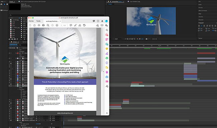Click the www.cloudcapcha.com link in brochure
This screenshot has height=128, width=217.
65,113
